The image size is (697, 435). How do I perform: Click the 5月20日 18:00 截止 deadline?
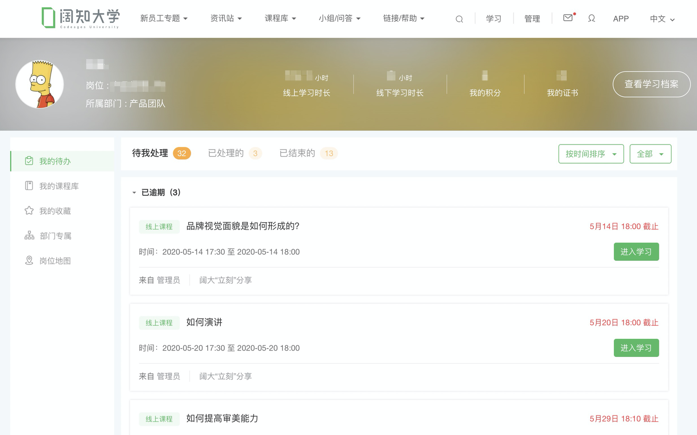coord(624,323)
